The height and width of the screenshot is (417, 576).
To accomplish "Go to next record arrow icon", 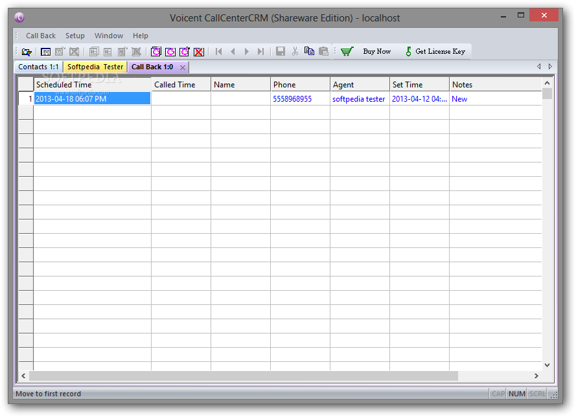I will tap(246, 51).
